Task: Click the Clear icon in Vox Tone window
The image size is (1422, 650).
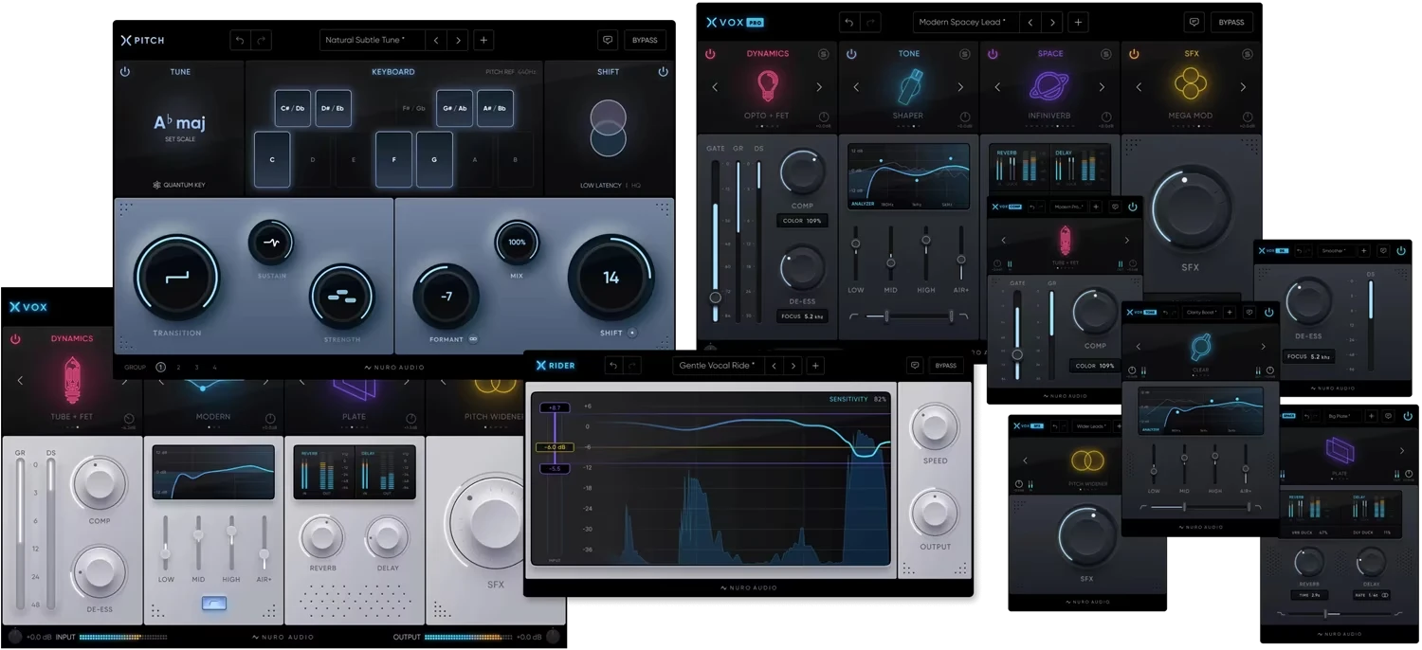Action: click(x=1200, y=347)
